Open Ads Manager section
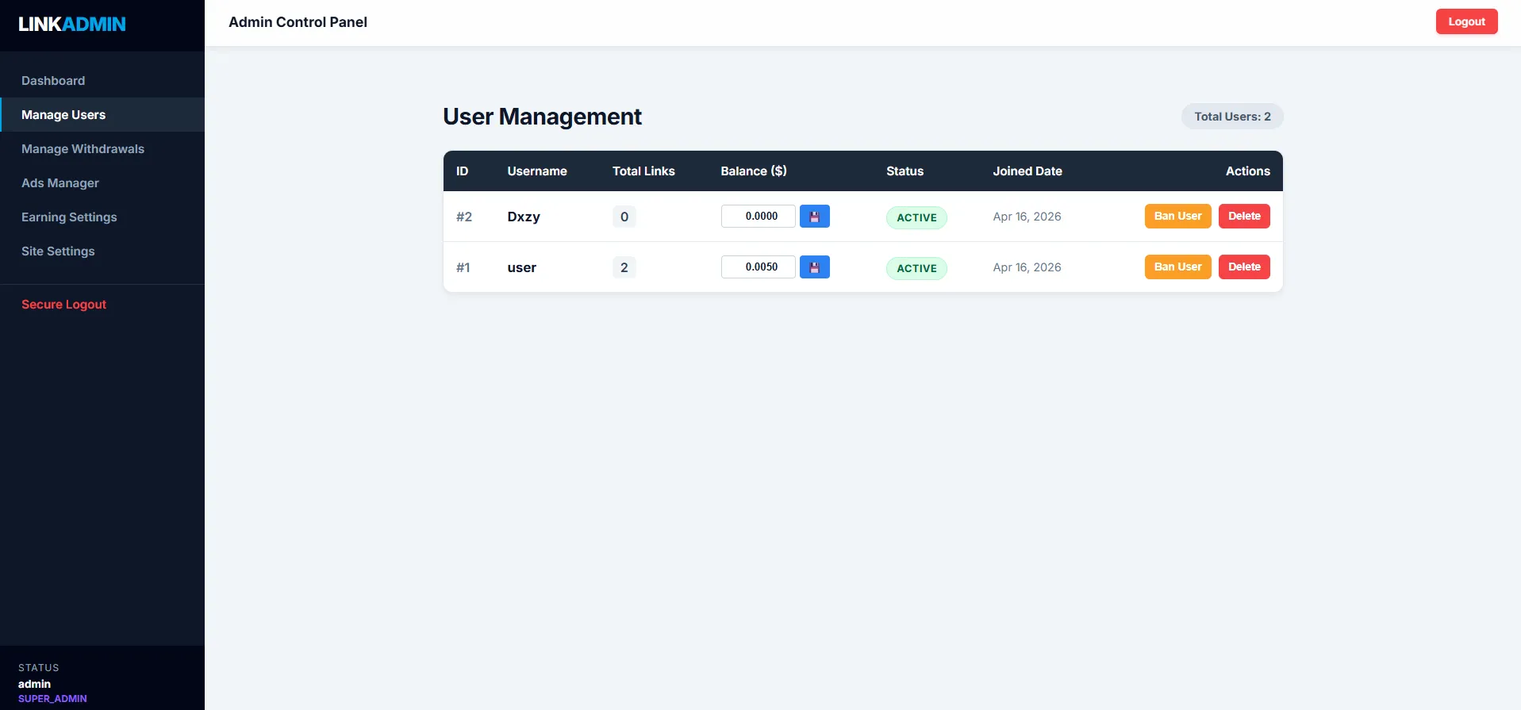The image size is (1521, 710). point(60,183)
